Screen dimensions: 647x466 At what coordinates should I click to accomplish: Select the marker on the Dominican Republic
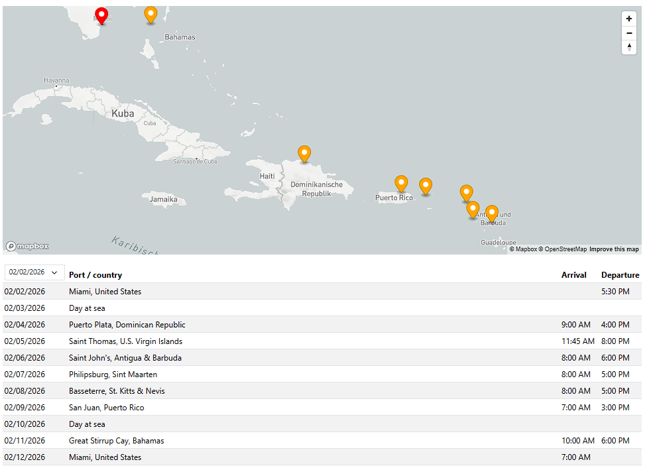pos(304,153)
